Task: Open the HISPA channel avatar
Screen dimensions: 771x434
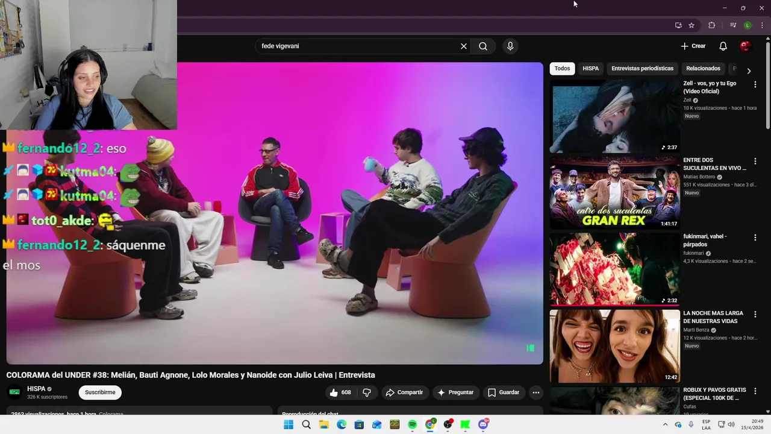Action: tap(14, 392)
